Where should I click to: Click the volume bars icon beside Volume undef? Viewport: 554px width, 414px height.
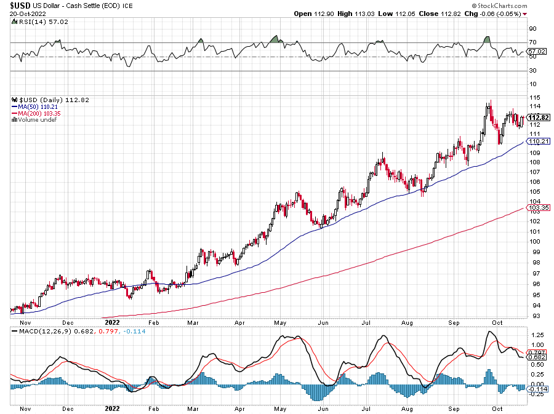(15, 119)
